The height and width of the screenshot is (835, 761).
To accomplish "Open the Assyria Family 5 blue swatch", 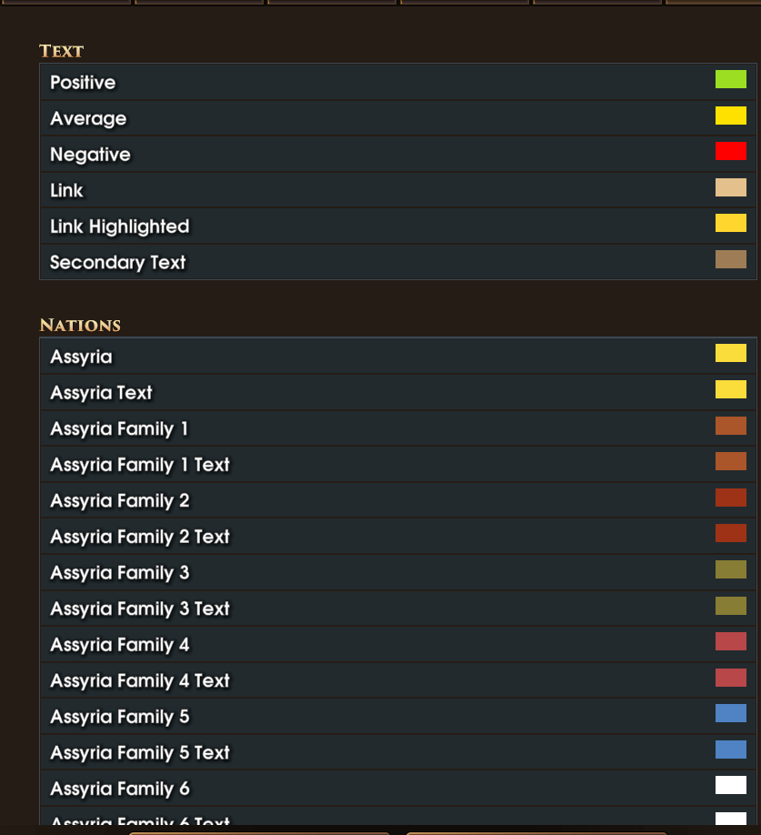I will point(730,713).
